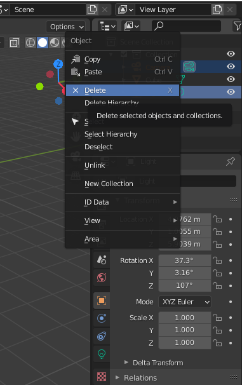Choose New Collection menu entry
Viewport: 242px width, 385px height.
[123, 184]
